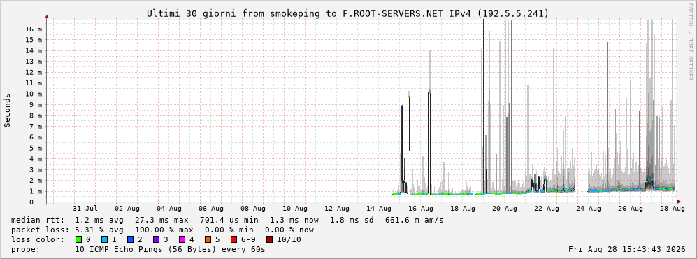The image size is (697, 259).
Task: Click the magenta loss color 4 swatch
Action: coord(182,239)
